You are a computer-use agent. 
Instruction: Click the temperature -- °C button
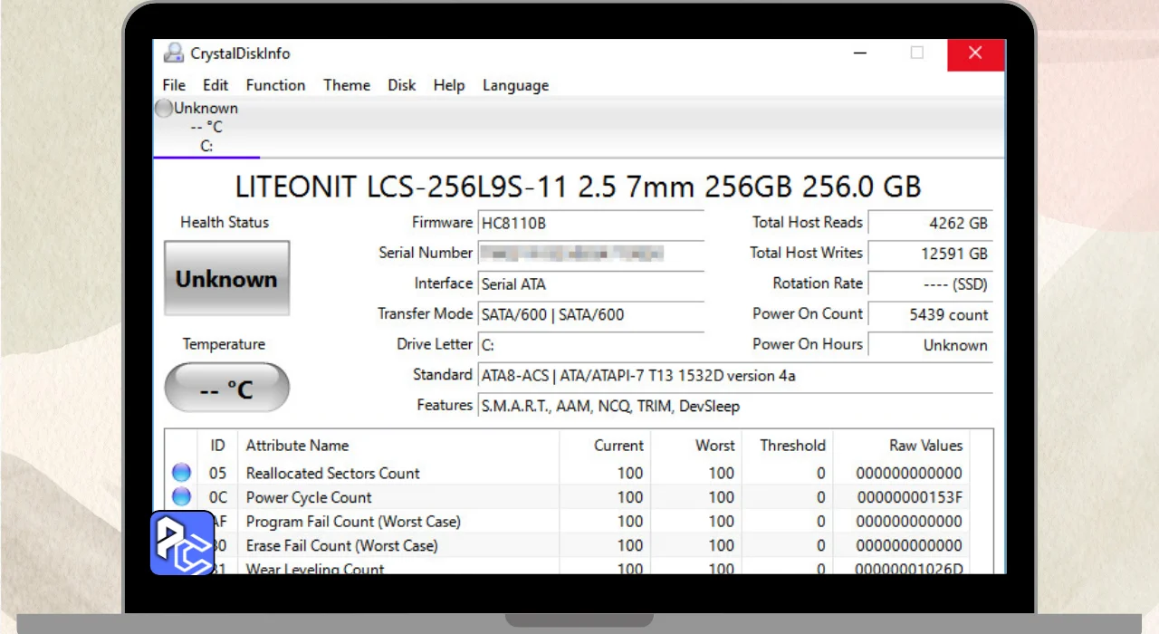pos(226,389)
